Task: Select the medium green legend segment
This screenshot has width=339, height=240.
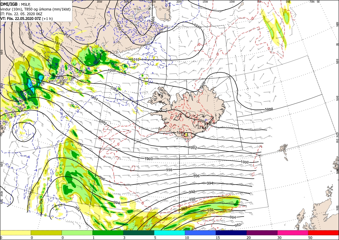Action: (x=108, y=233)
